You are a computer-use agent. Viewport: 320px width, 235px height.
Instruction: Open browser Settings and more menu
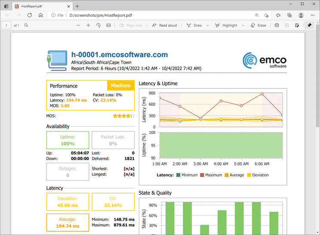(x=312, y=15)
